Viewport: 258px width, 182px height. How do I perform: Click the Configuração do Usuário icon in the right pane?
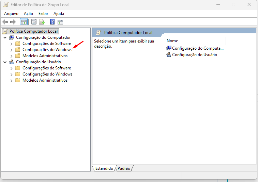tap(169, 55)
